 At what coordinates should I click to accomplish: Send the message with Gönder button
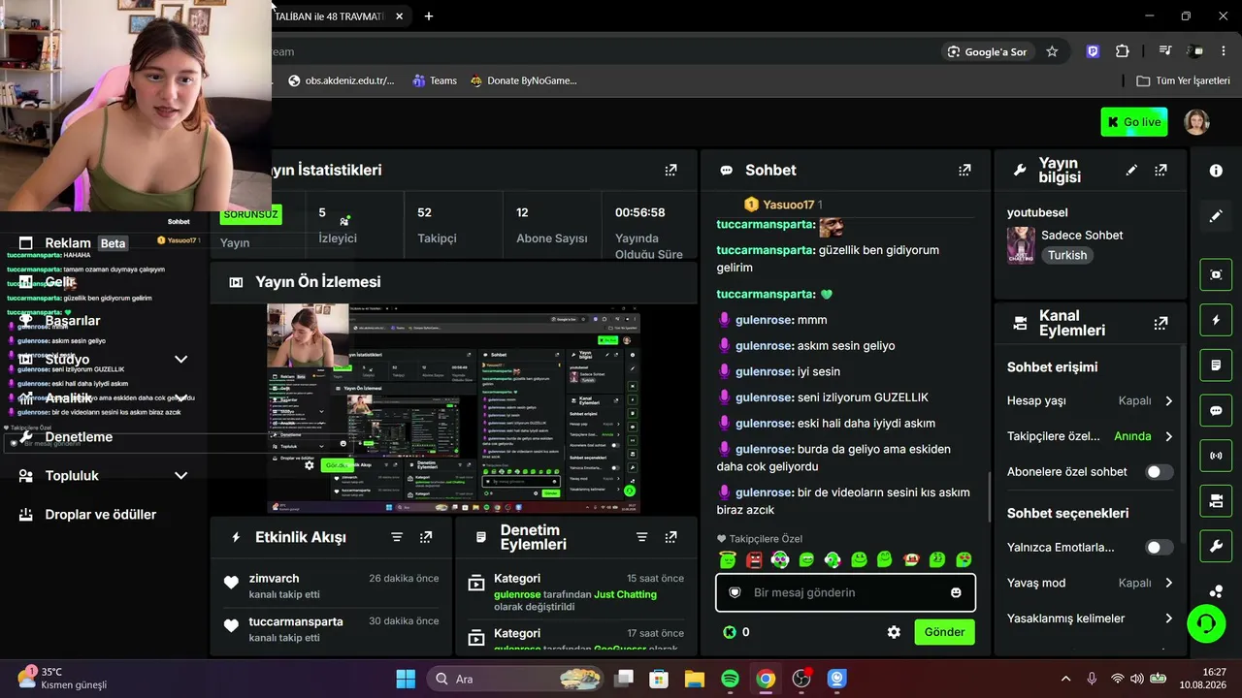944,632
